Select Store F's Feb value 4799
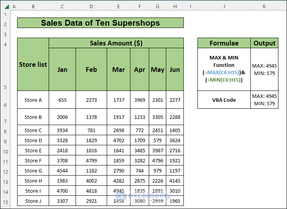 coord(91,160)
